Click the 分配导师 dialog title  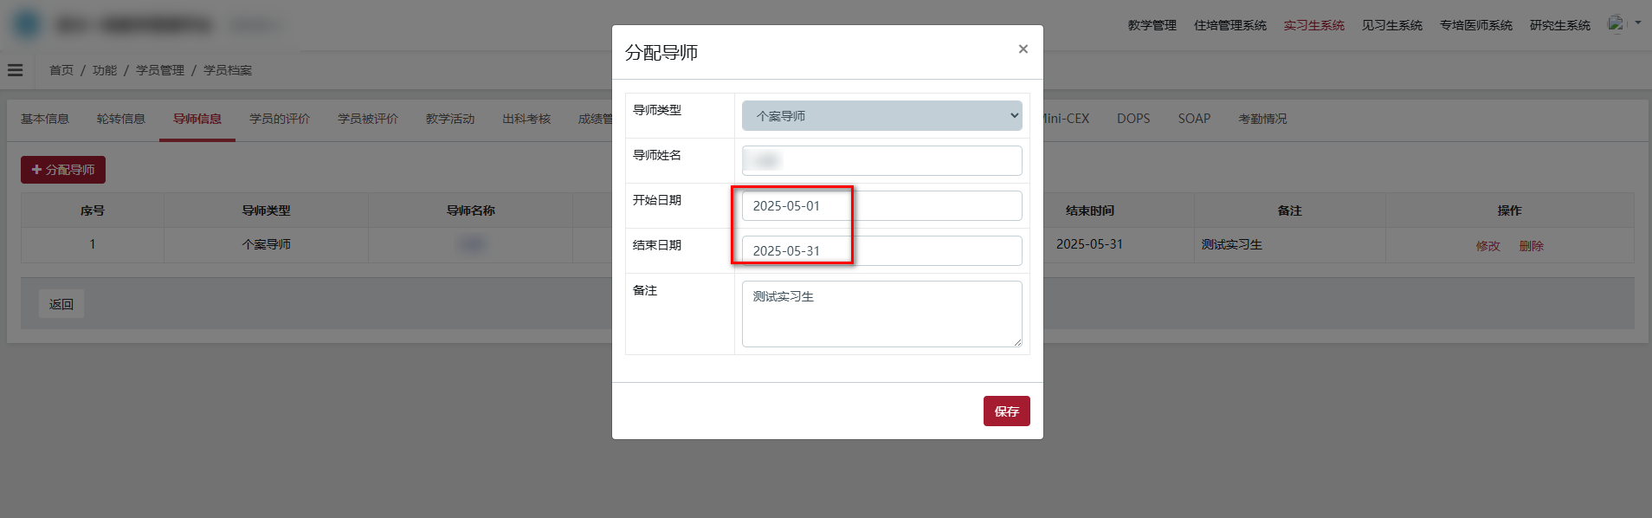point(661,53)
